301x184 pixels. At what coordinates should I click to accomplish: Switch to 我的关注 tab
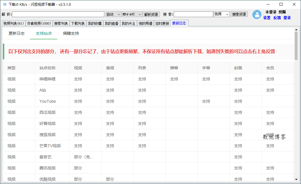[129, 23]
